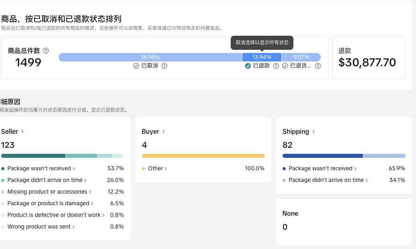Toggle the 已退货 status checkbox
416x249 pixels.
pyautogui.click(x=285, y=66)
